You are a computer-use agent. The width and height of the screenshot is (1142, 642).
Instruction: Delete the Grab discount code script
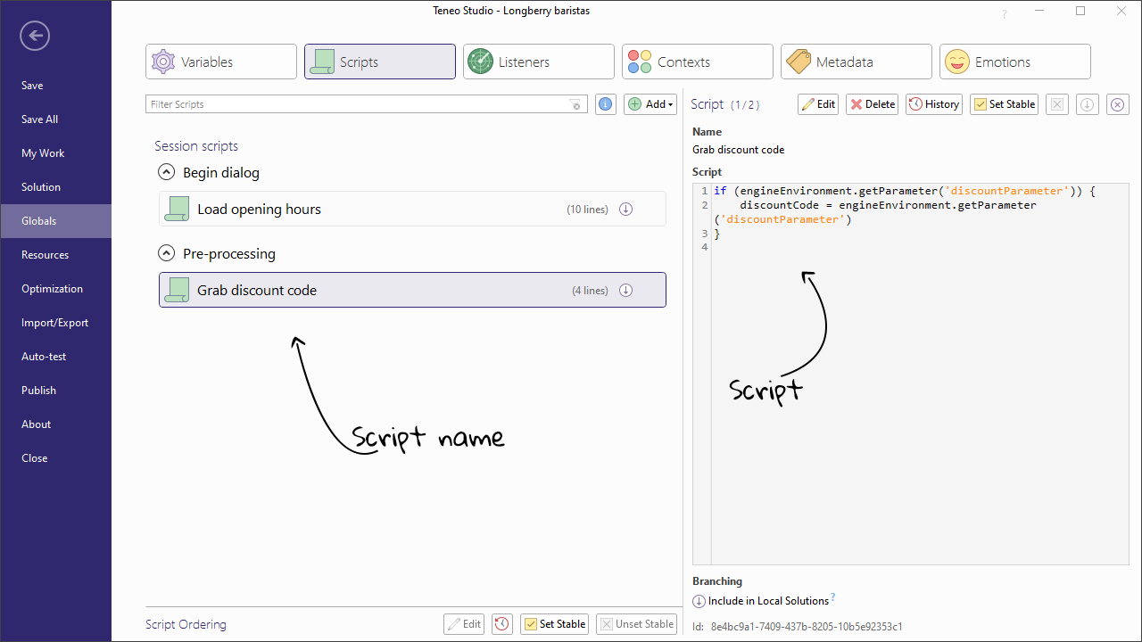(872, 104)
